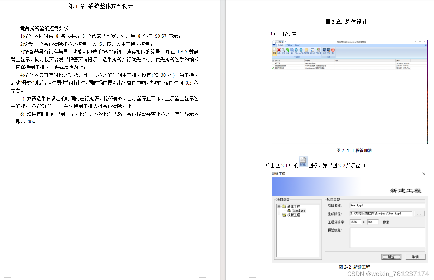
Task: Click the web打包 icon
Action: pyautogui.click(x=301, y=51)
